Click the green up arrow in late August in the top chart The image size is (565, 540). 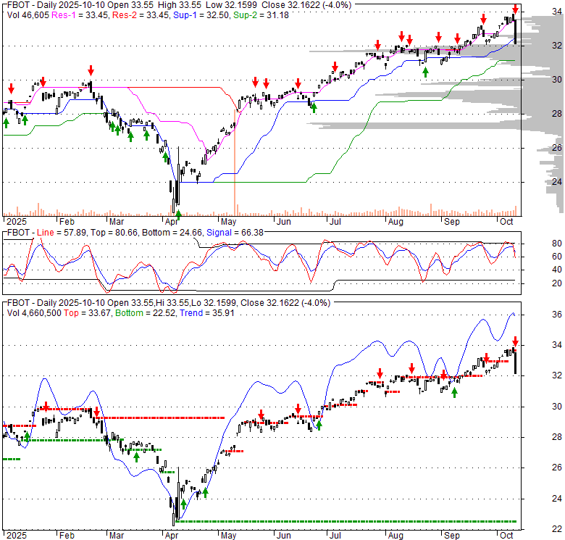pyautogui.click(x=426, y=71)
